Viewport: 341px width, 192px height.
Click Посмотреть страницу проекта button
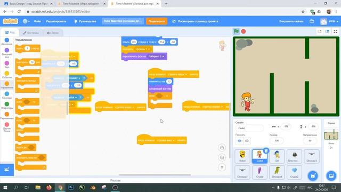[x=195, y=21]
